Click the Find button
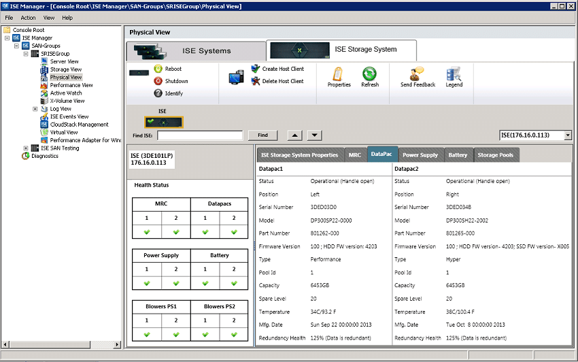Screen dimensions: 578x362 click(263, 135)
